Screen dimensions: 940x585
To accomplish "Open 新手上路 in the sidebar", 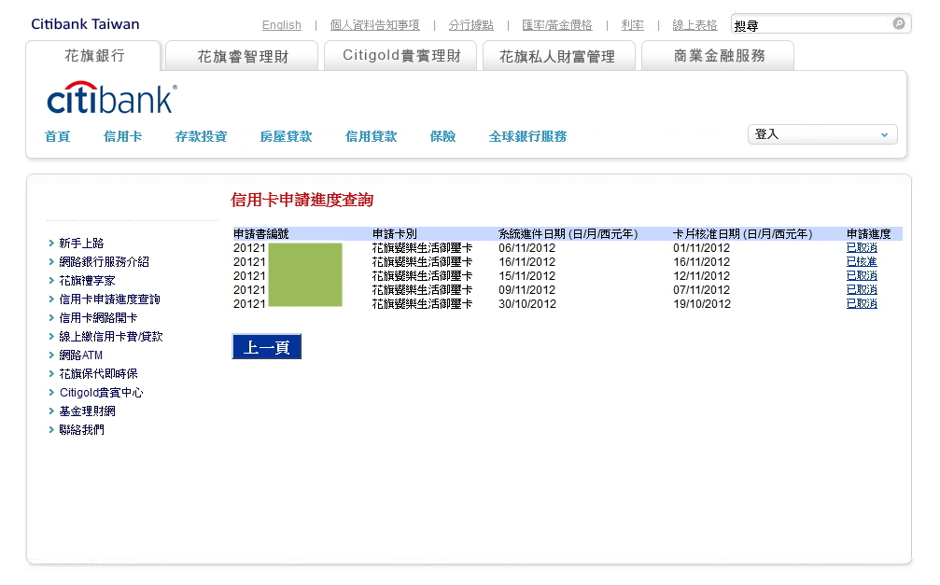I will [x=81, y=244].
